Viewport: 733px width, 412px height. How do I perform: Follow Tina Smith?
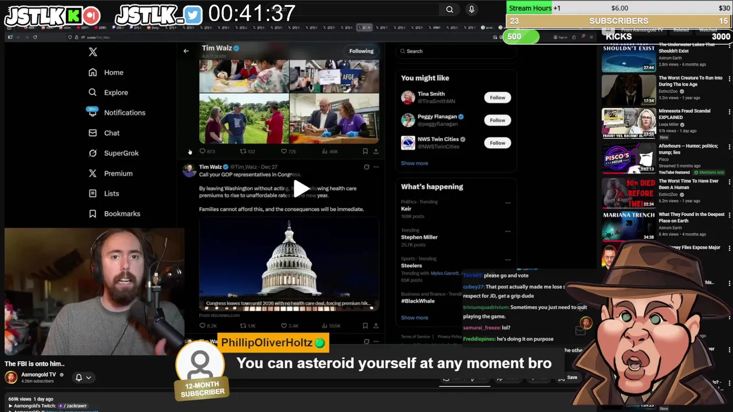click(x=497, y=98)
